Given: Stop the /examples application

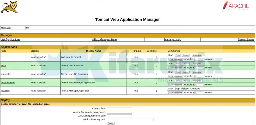Looking at the screenshot, I should pyautogui.click(x=178, y=72).
